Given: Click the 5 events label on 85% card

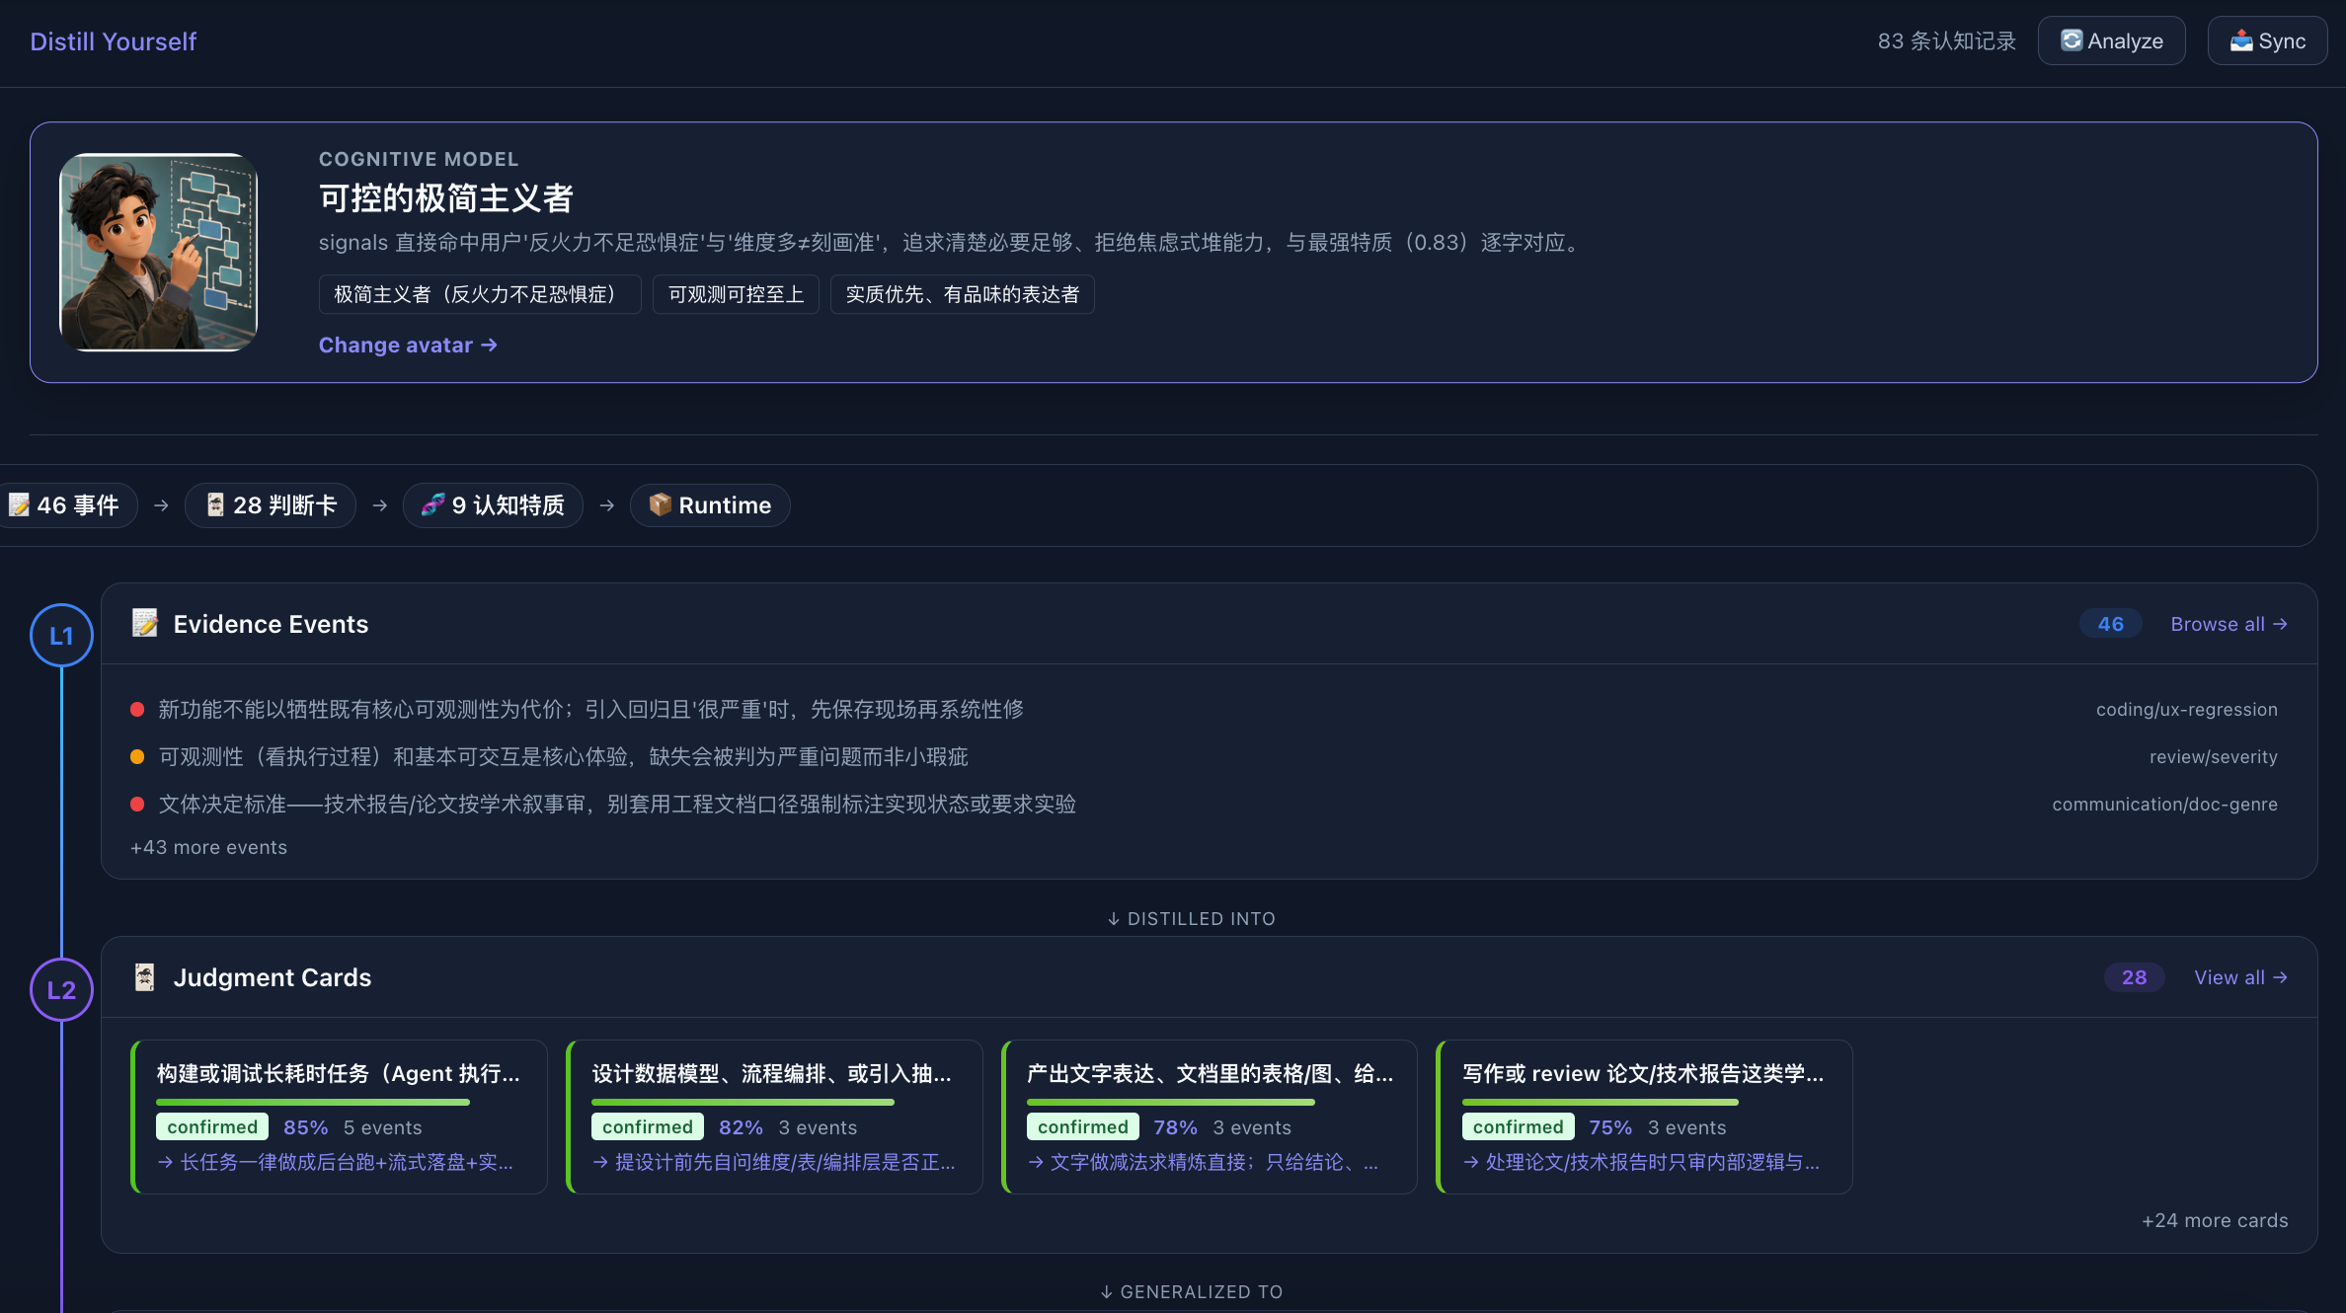Looking at the screenshot, I should [x=383, y=1127].
